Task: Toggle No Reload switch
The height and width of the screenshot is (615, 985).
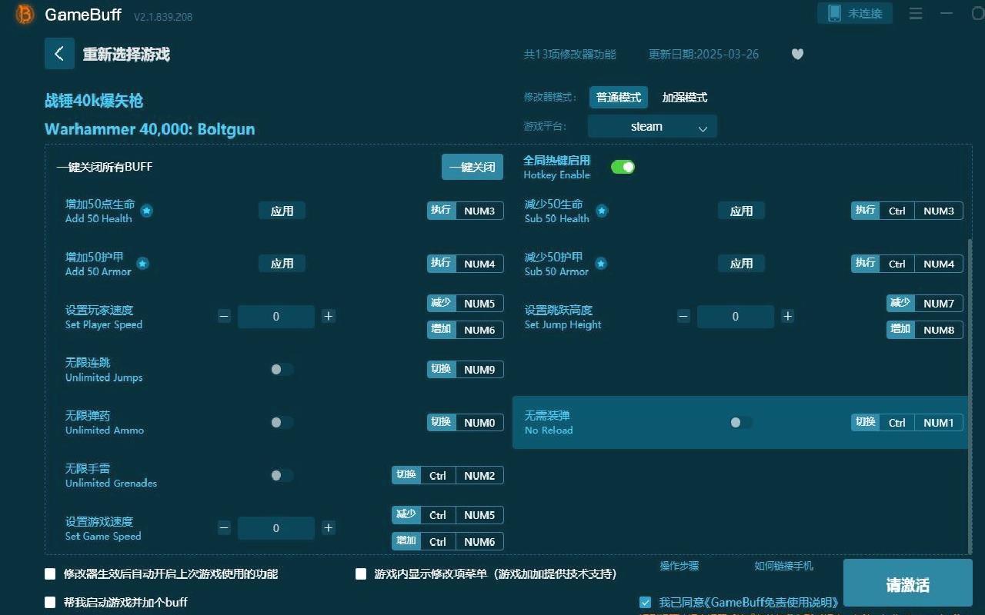Action: coord(741,422)
